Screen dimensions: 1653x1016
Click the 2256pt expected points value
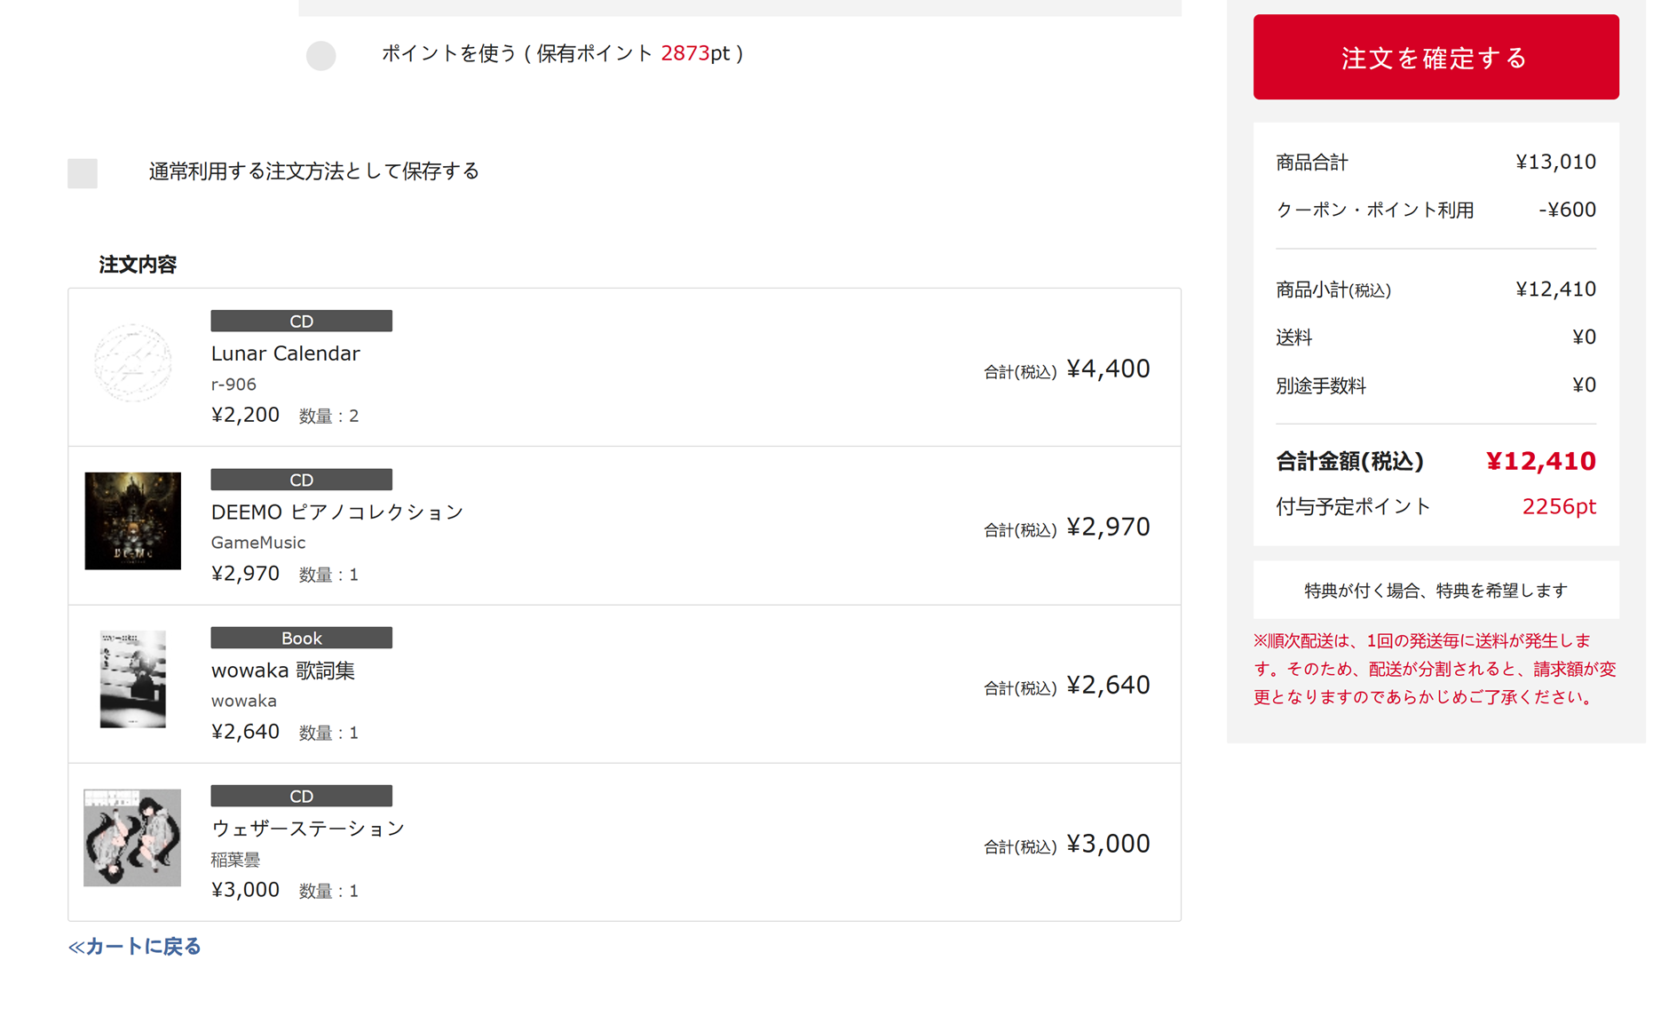coord(1558,507)
